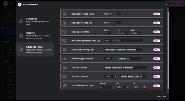Screen dimensions: 185x101
Task: Disable When arriving from specific URL
Action: point(157,41)
